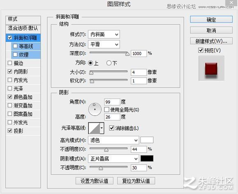Click 新建样式 button

pos(211,41)
